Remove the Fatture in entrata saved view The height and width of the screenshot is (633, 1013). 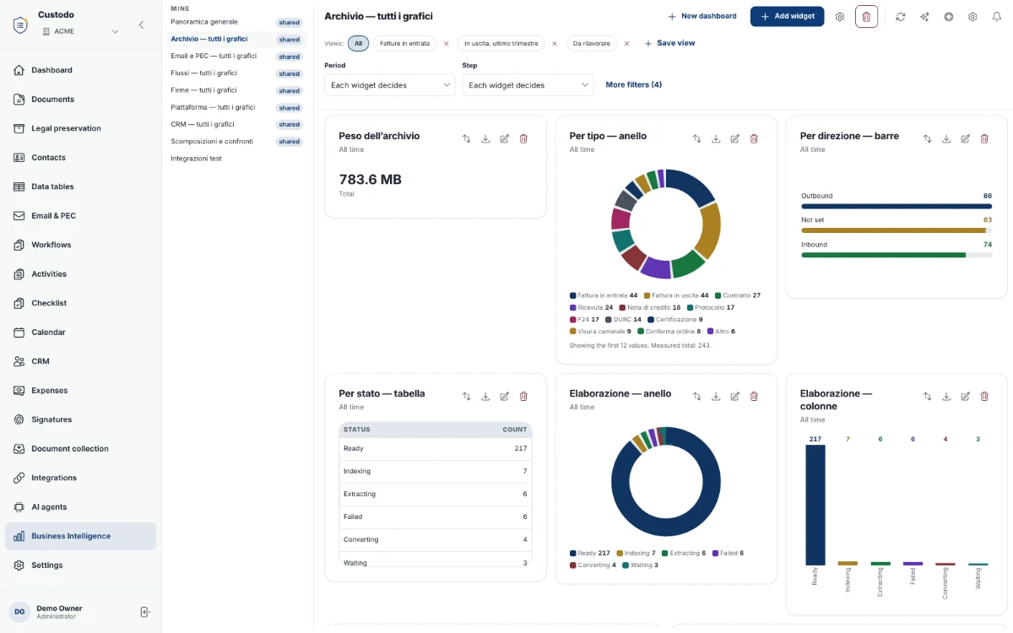tap(447, 44)
